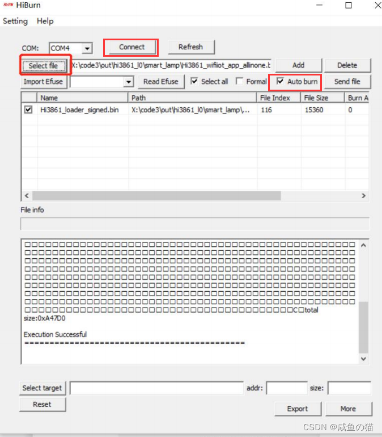Open the Help menu
This screenshot has width=382, height=437.
coord(45,21)
